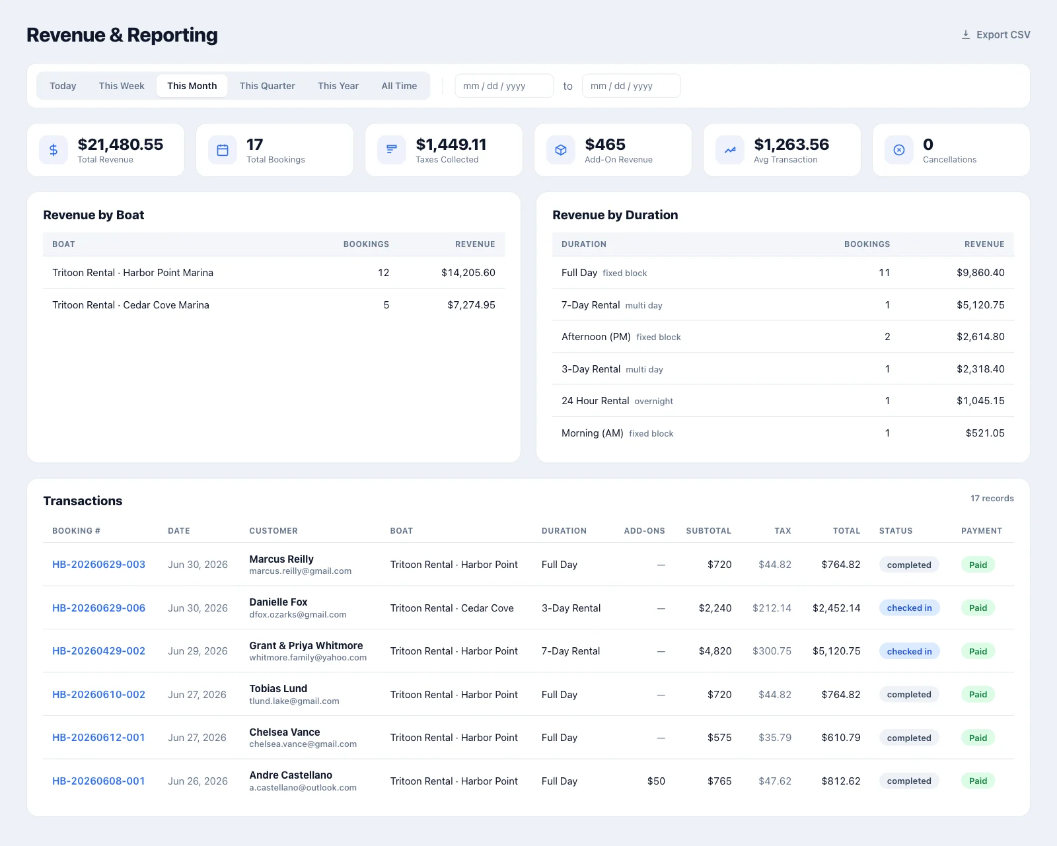Click the $1,263.56 Avg Transaction figure
Image resolution: width=1057 pixels, height=846 pixels.
[791, 145]
